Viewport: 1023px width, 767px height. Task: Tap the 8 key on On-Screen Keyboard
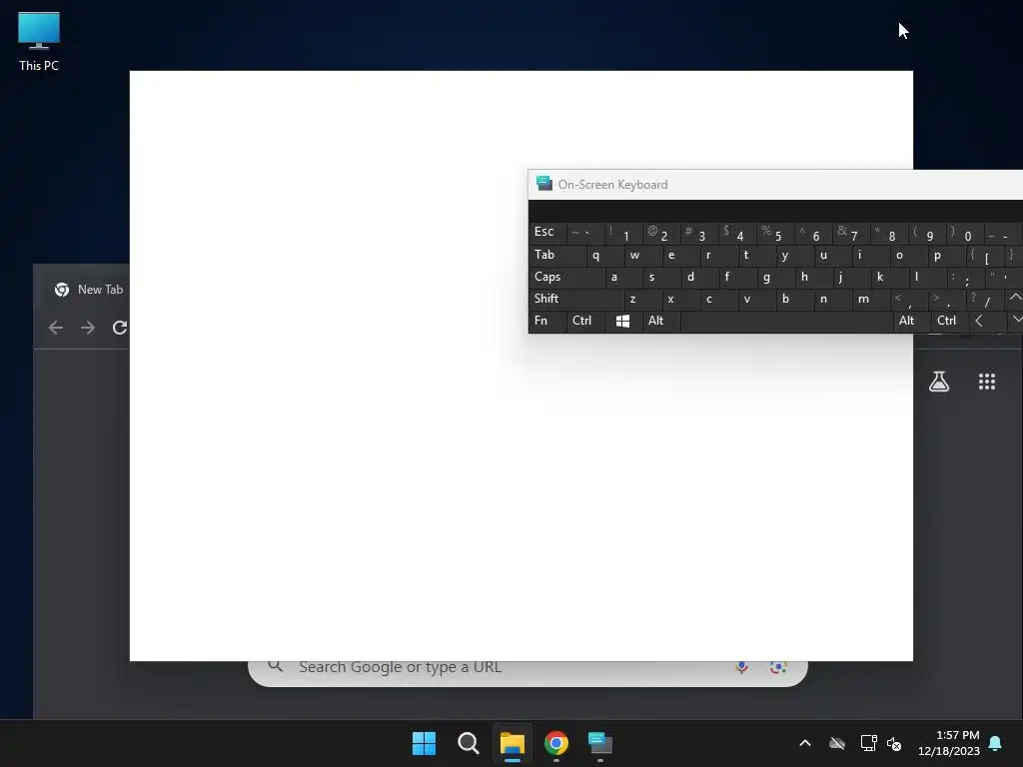pos(889,232)
